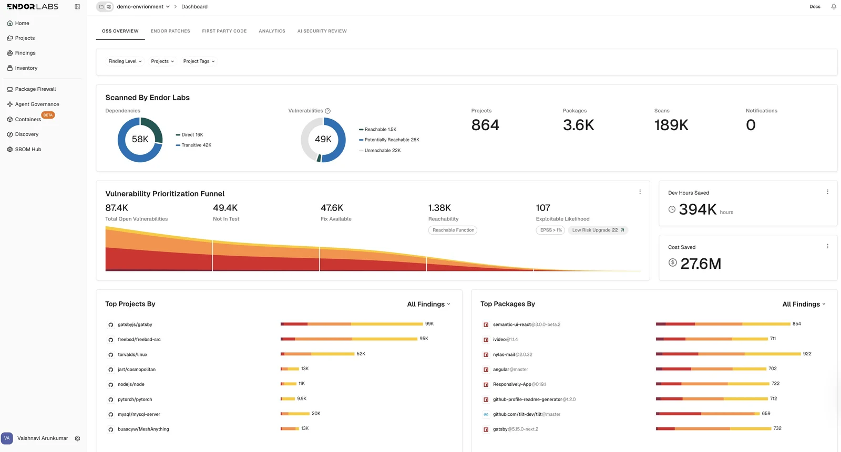Click the Vulnerabilities 49K donut chart
Viewport: 841px width, 452px height.
click(x=323, y=140)
